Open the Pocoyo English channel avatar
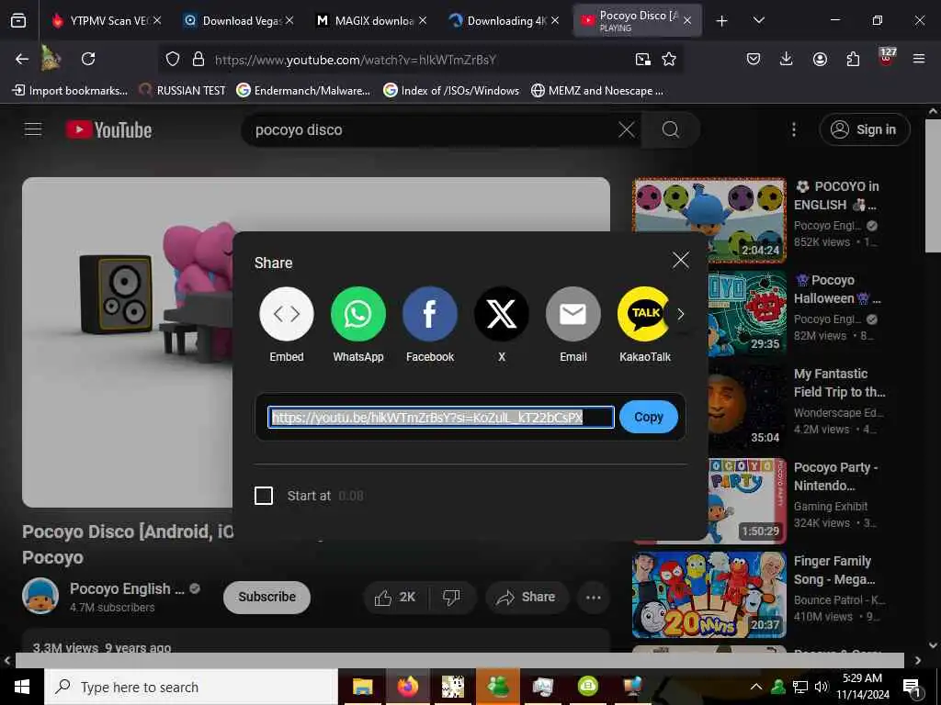Screen dimensions: 941x705 (40, 597)
